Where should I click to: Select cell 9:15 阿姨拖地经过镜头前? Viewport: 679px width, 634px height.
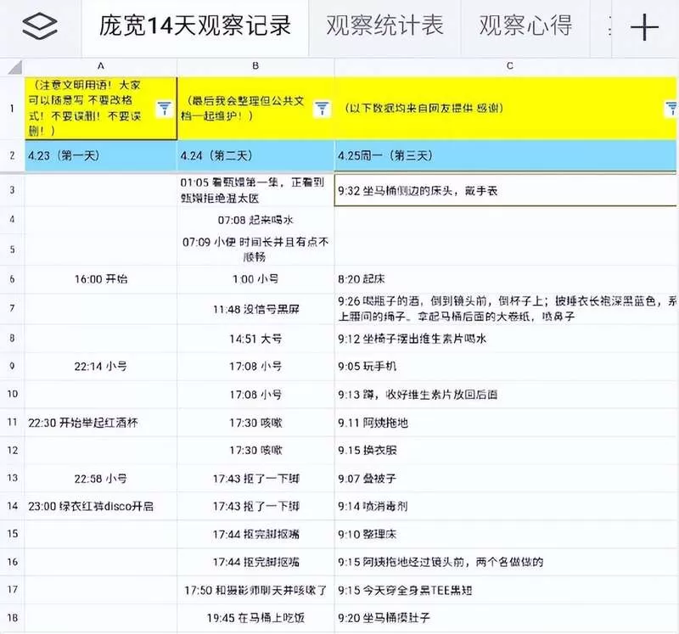point(506,562)
